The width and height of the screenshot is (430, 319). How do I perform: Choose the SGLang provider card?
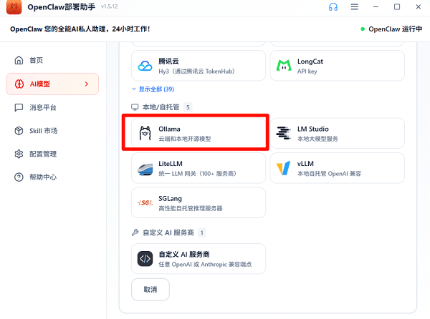pos(199,202)
